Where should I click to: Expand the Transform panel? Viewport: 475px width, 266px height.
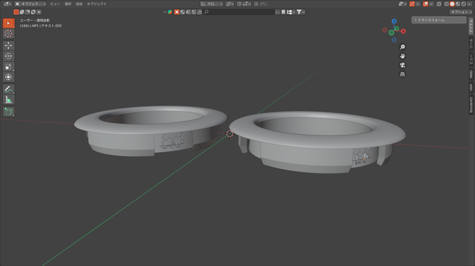(x=439, y=20)
